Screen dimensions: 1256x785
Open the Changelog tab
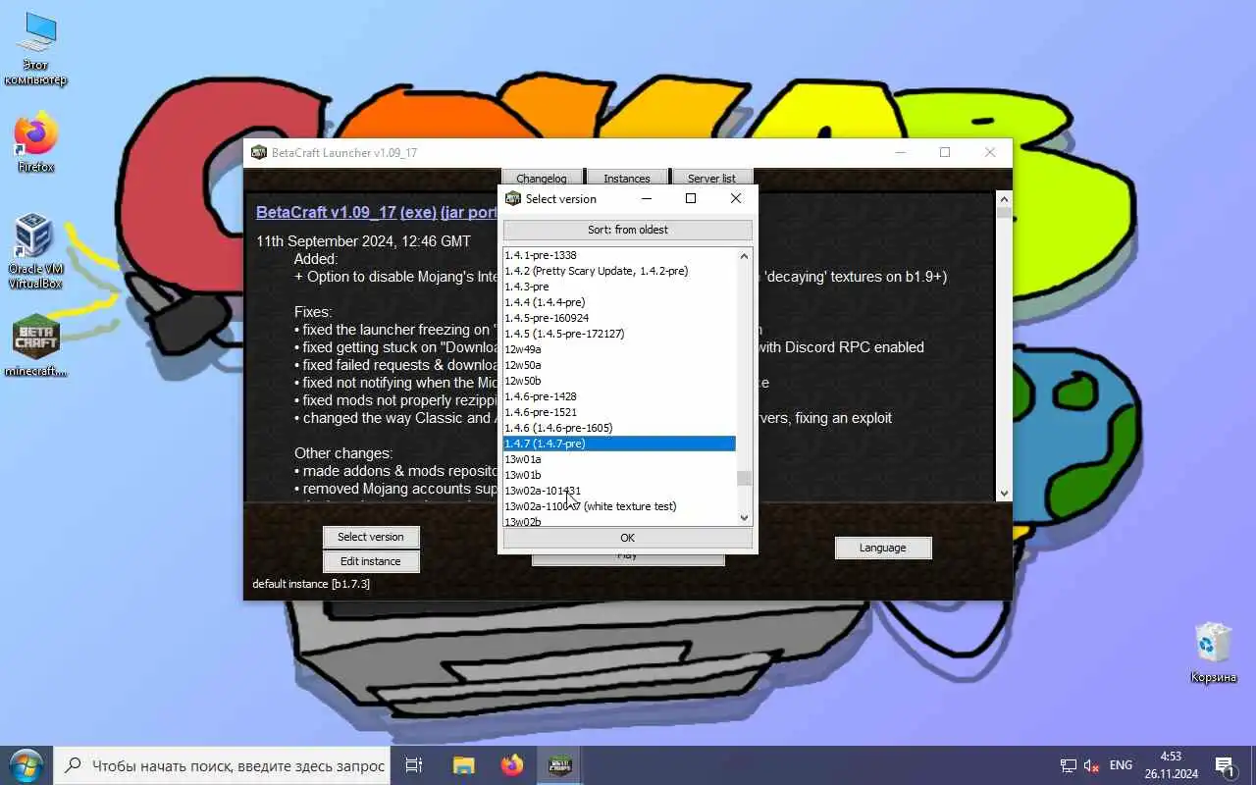(x=542, y=179)
